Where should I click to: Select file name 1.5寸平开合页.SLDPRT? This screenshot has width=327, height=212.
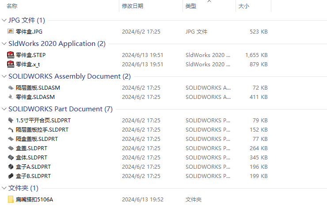click(x=43, y=120)
